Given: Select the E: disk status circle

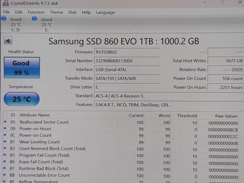Looking at the screenshot, I should (x=35, y=19).
